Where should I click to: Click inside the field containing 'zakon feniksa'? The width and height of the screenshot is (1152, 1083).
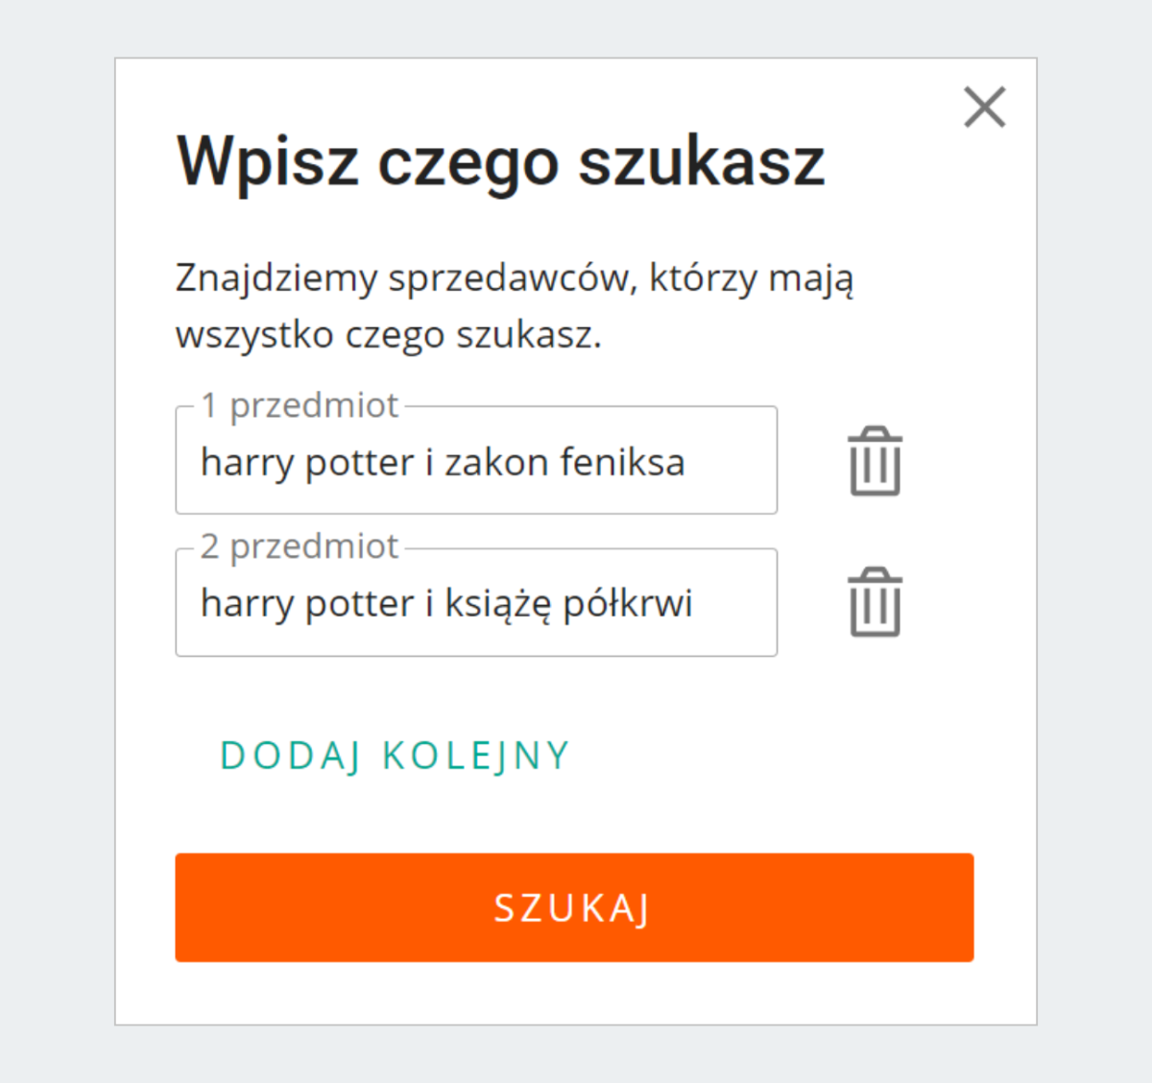click(476, 461)
